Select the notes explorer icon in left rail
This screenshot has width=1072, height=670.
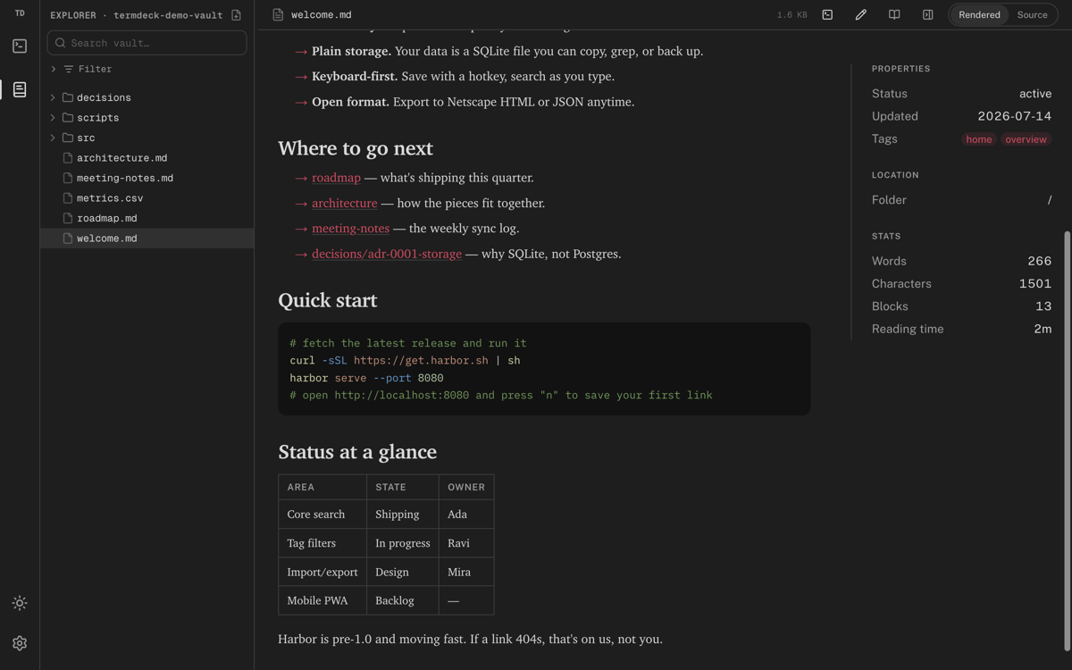[x=20, y=89]
